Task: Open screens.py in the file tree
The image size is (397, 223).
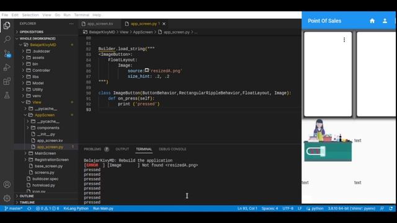Action: coord(46,172)
